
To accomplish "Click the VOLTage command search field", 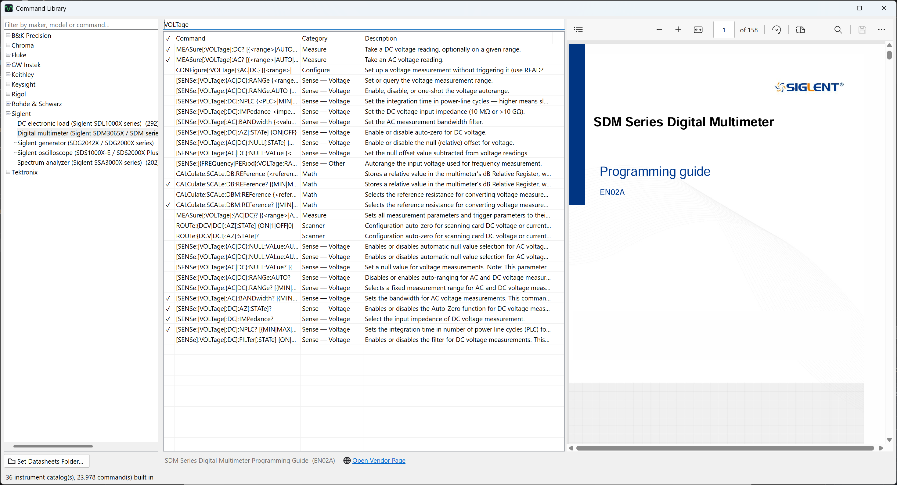I will pyautogui.click(x=364, y=25).
